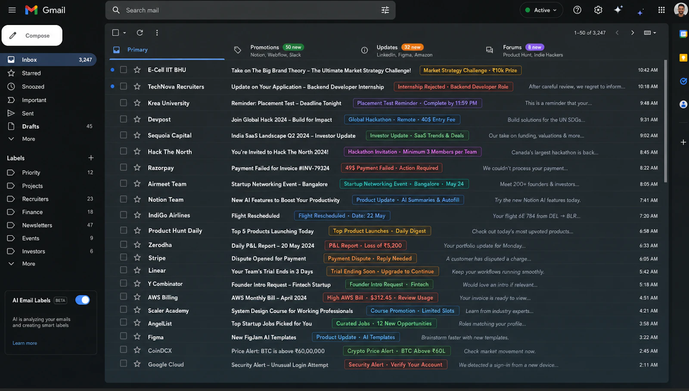The width and height of the screenshot is (689, 391).
Task: Add a new label with plus icon
Action: pos(91,158)
